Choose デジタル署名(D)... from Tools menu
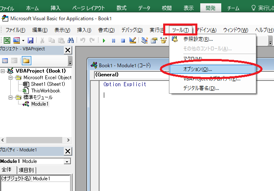274x191 pixels. click(x=213, y=88)
